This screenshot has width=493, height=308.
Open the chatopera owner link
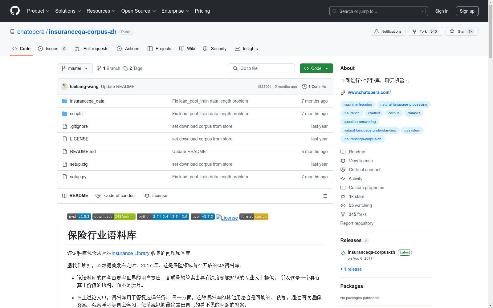click(x=31, y=32)
